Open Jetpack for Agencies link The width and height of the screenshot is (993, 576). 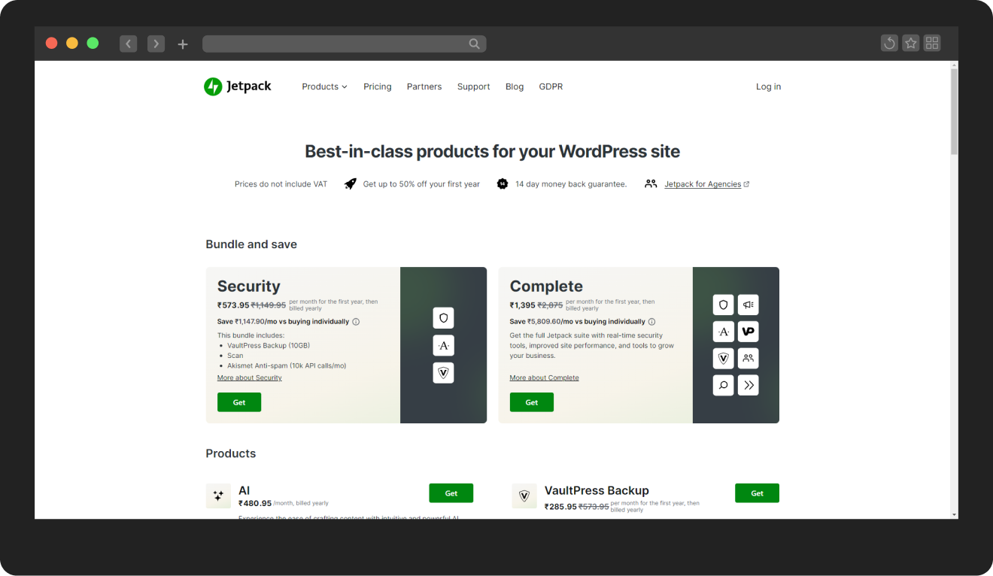coord(703,184)
